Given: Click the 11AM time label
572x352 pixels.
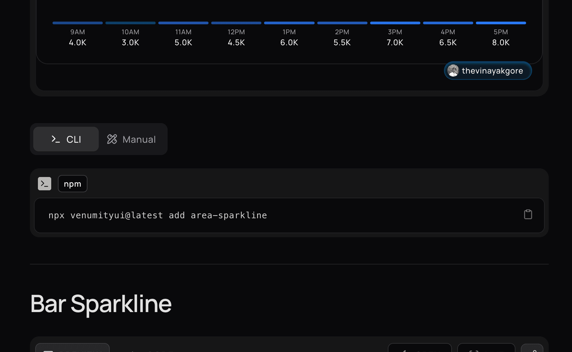Looking at the screenshot, I should [x=183, y=32].
